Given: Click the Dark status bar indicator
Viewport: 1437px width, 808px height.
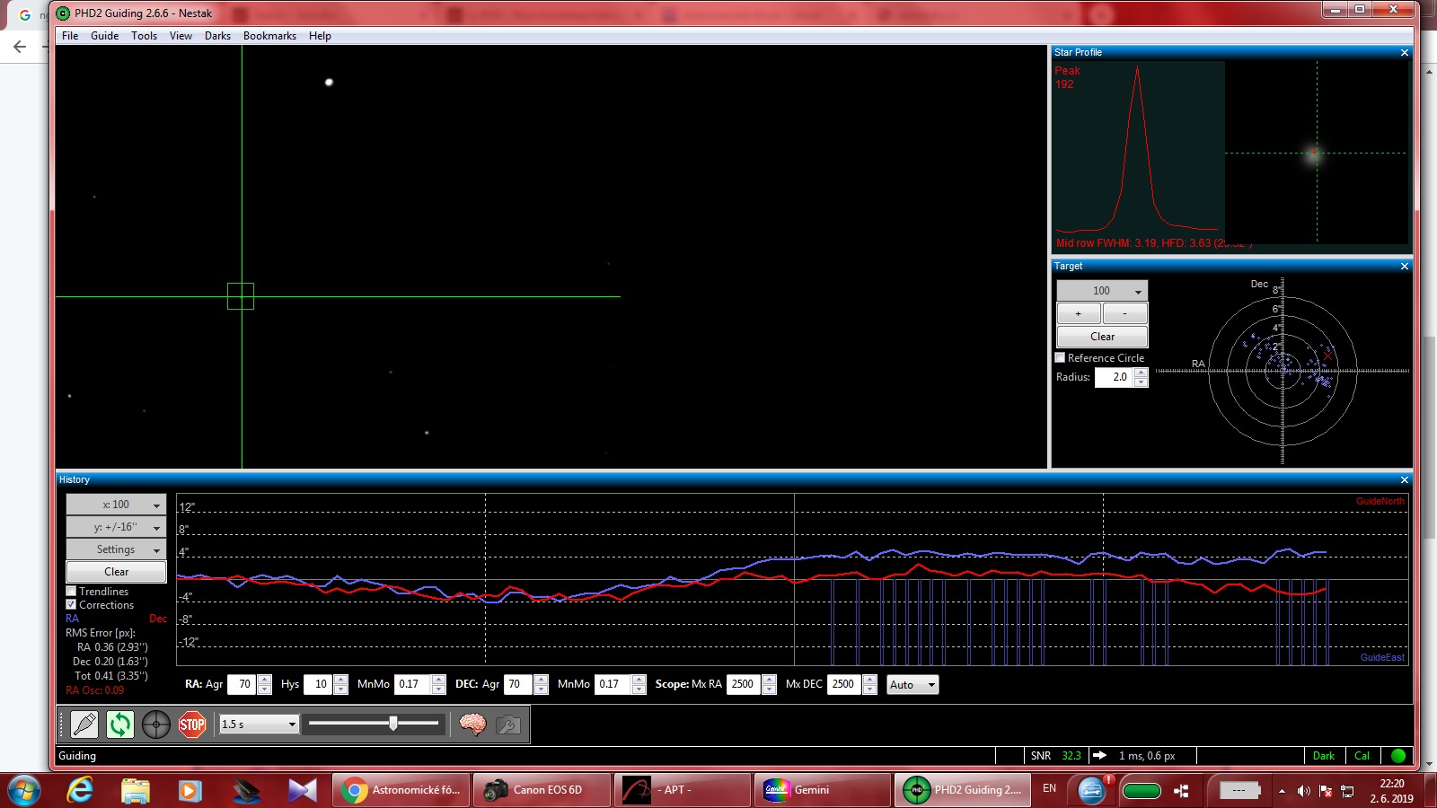Looking at the screenshot, I should point(1323,756).
